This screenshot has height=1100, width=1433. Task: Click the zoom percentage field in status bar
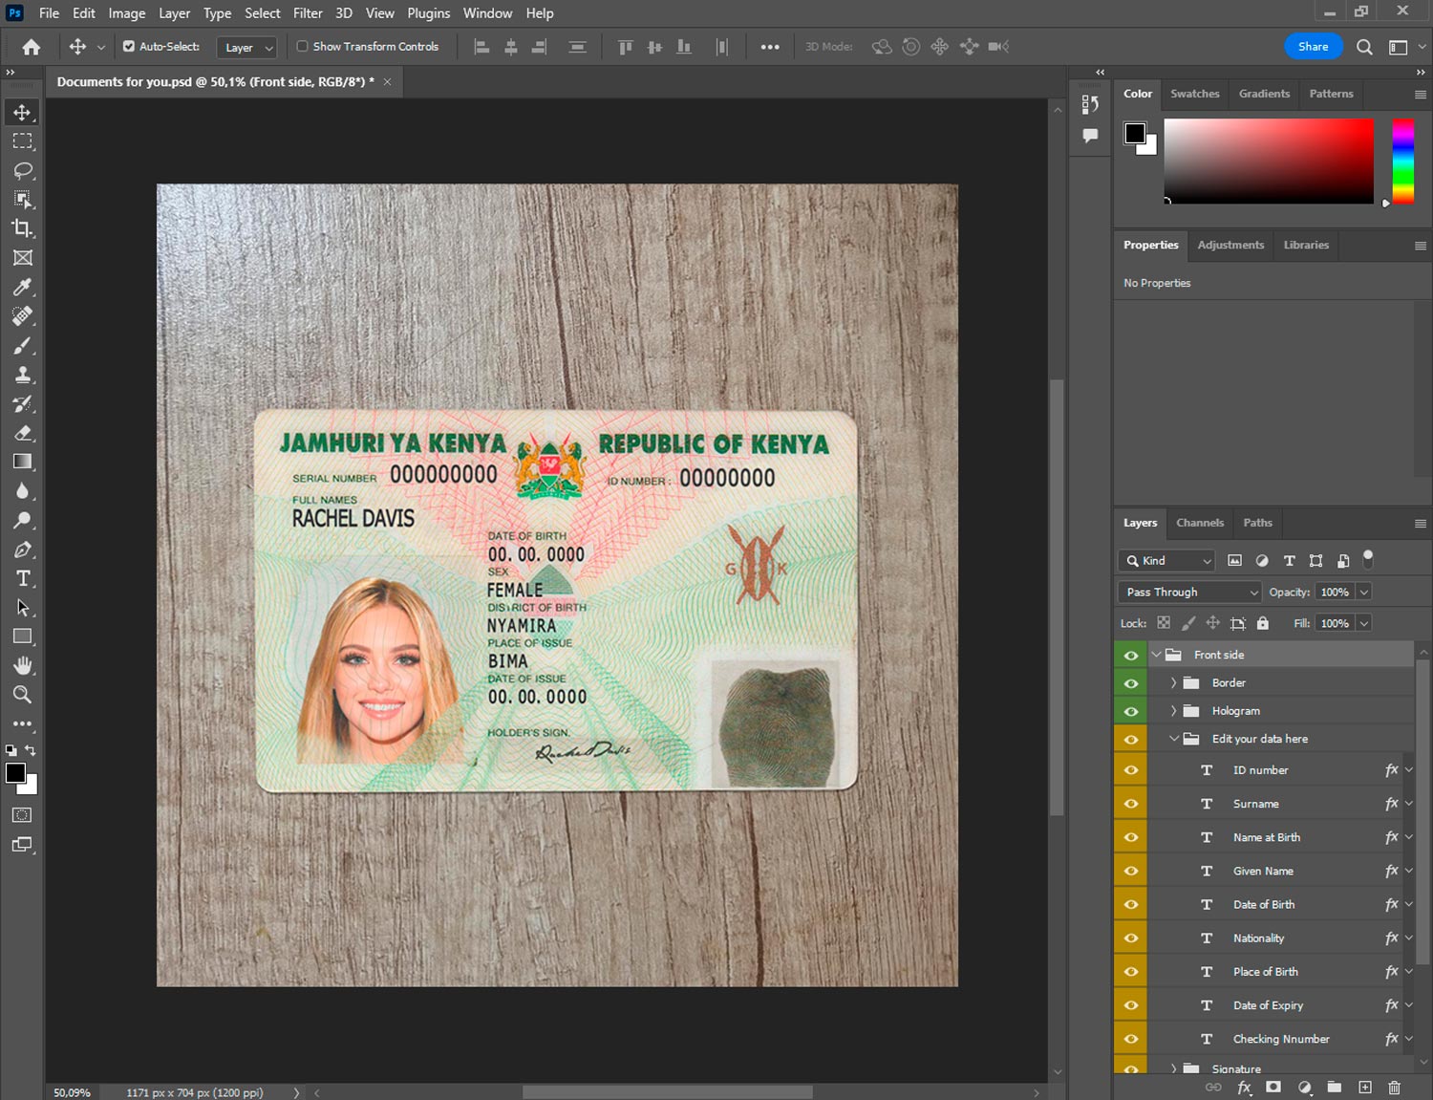pyautogui.click(x=73, y=1092)
